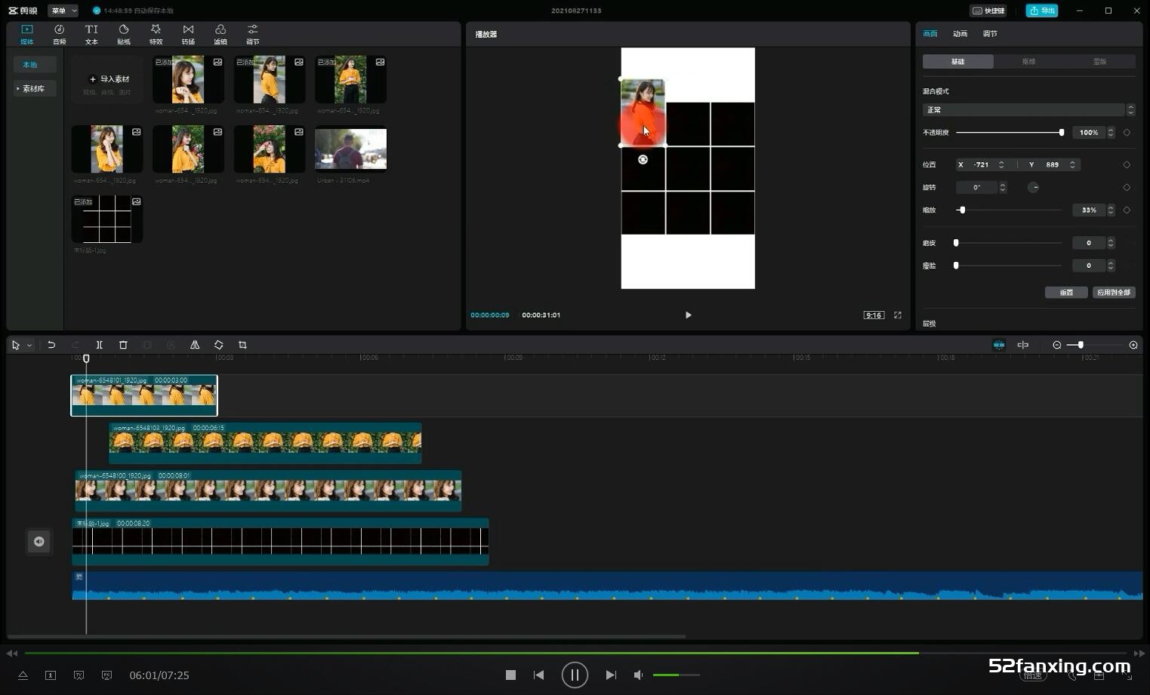Change the 9:16 aspect ratio setting
The width and height of the screenshot is (1150, 695).
coord(874,315)
